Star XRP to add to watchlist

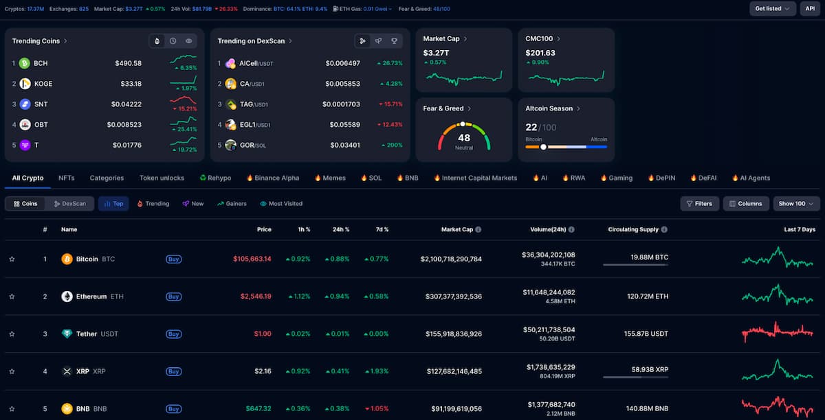12,371
